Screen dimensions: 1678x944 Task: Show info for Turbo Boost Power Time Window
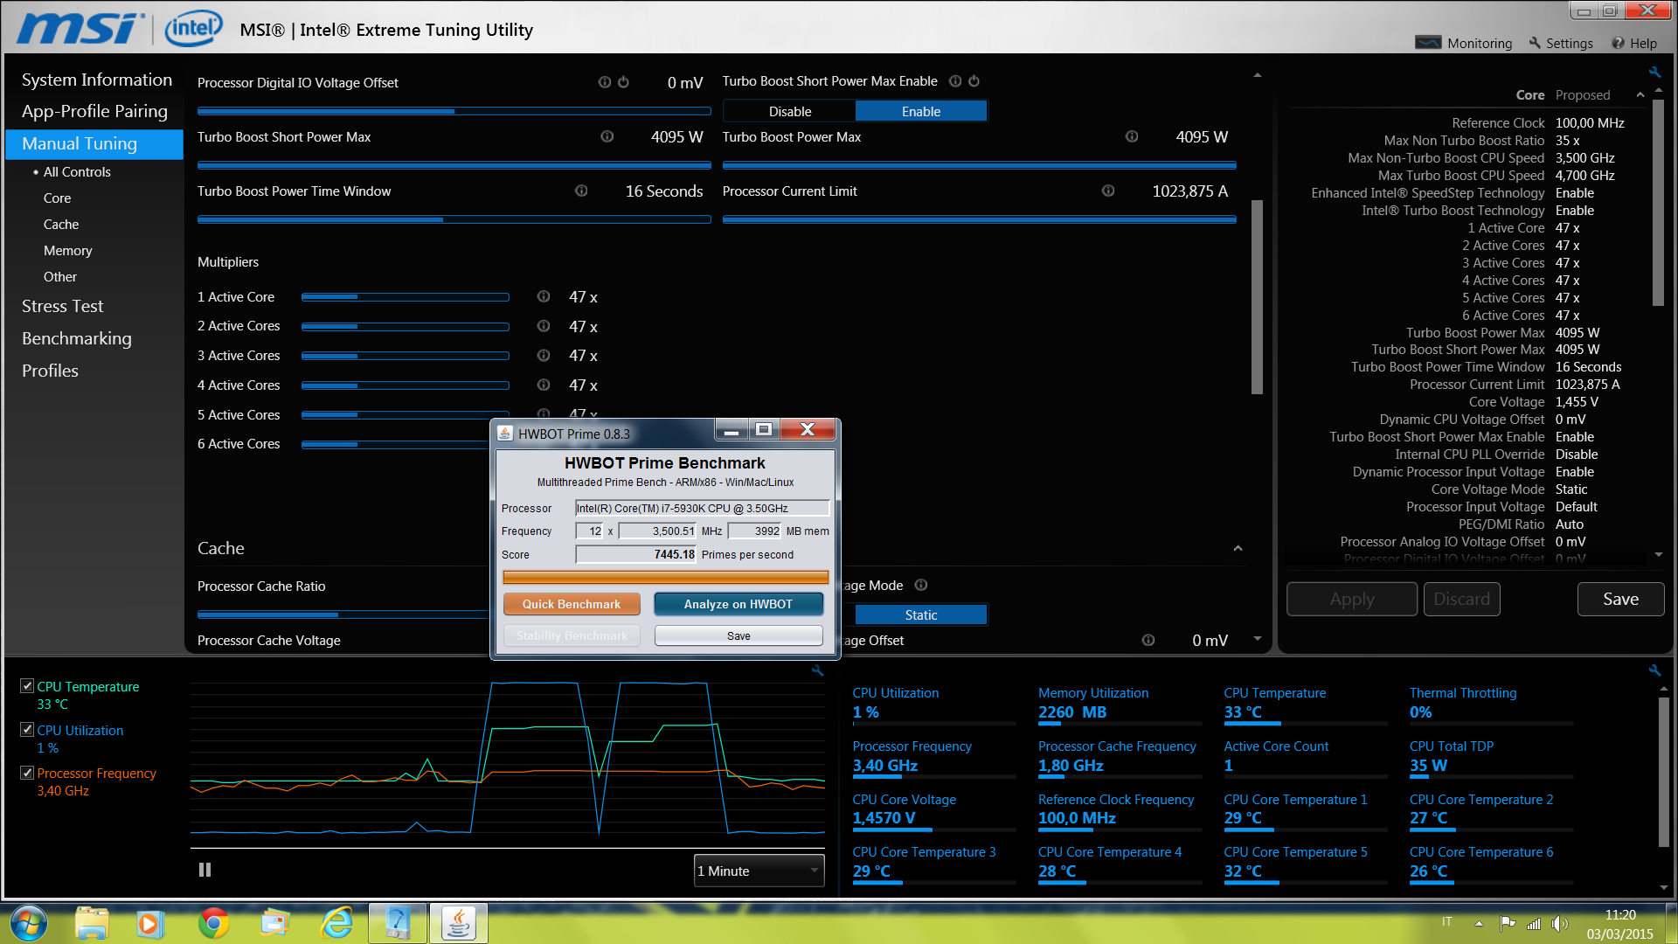point(581,191)
